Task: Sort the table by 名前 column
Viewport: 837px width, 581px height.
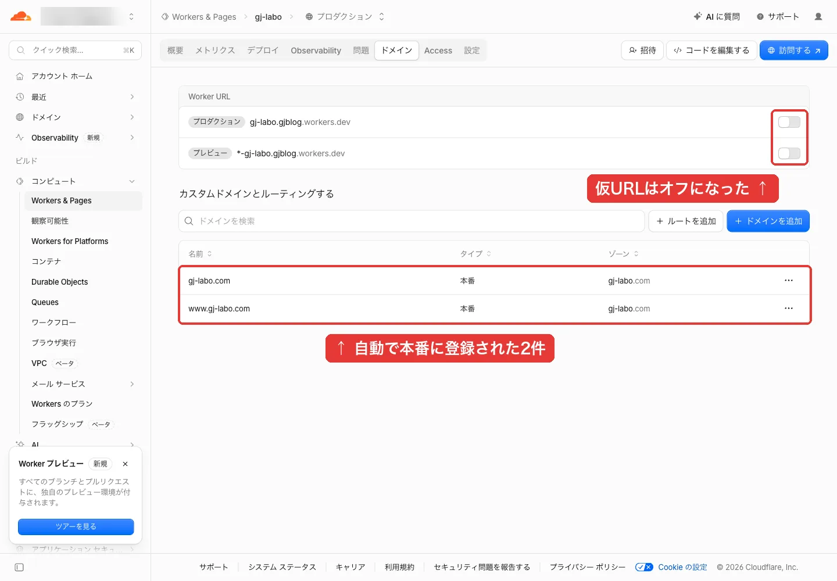Action: (200, 254)
